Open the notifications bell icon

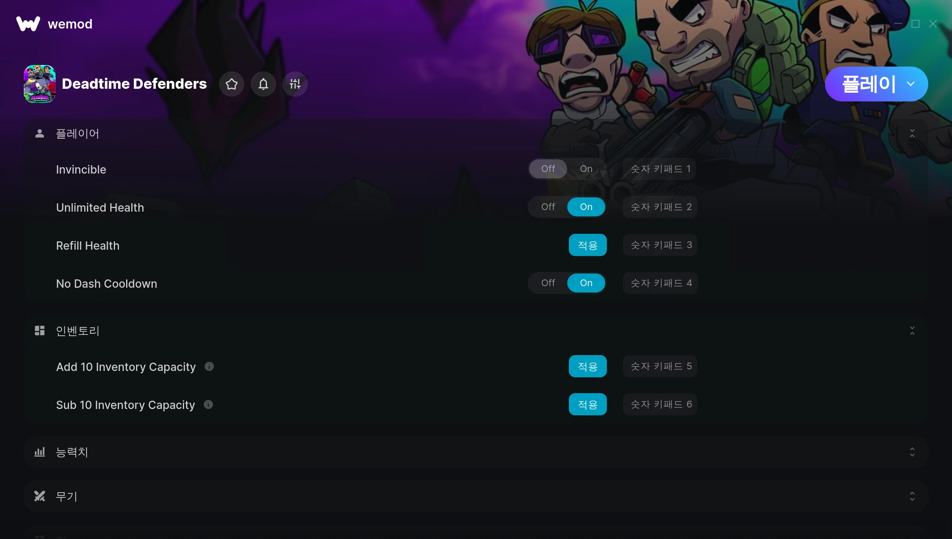tap(263, 84)
